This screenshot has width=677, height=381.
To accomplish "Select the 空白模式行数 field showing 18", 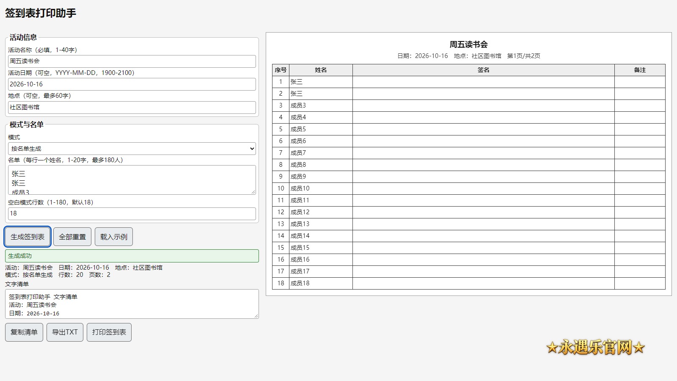I will tap(132, 214).
